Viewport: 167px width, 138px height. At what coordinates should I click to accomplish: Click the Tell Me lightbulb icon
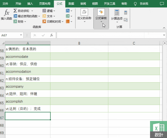135,4
